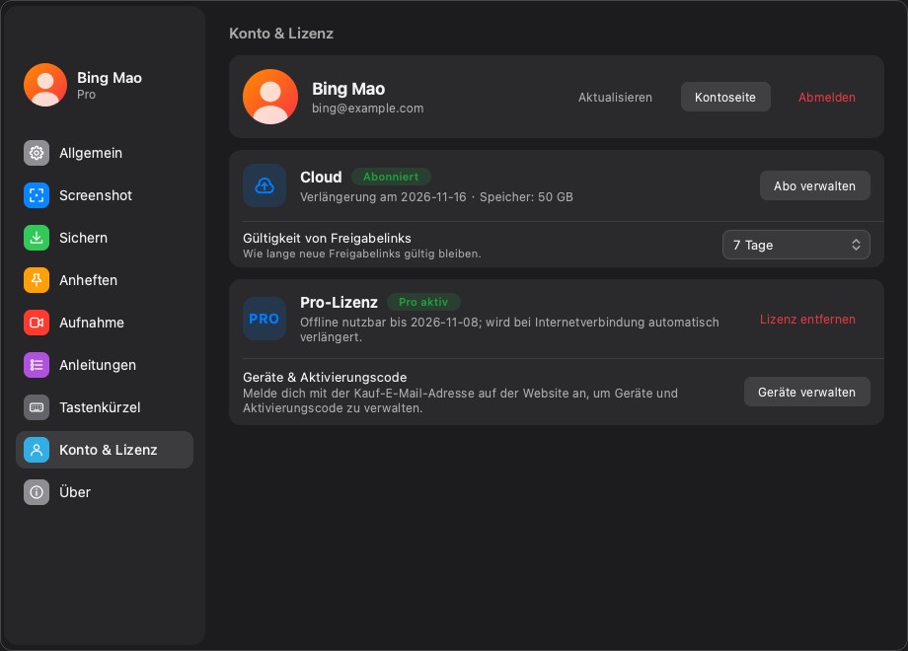Open the Kontoseite button
The width and height of the screenshot is (908, 651).
(725, 97)
